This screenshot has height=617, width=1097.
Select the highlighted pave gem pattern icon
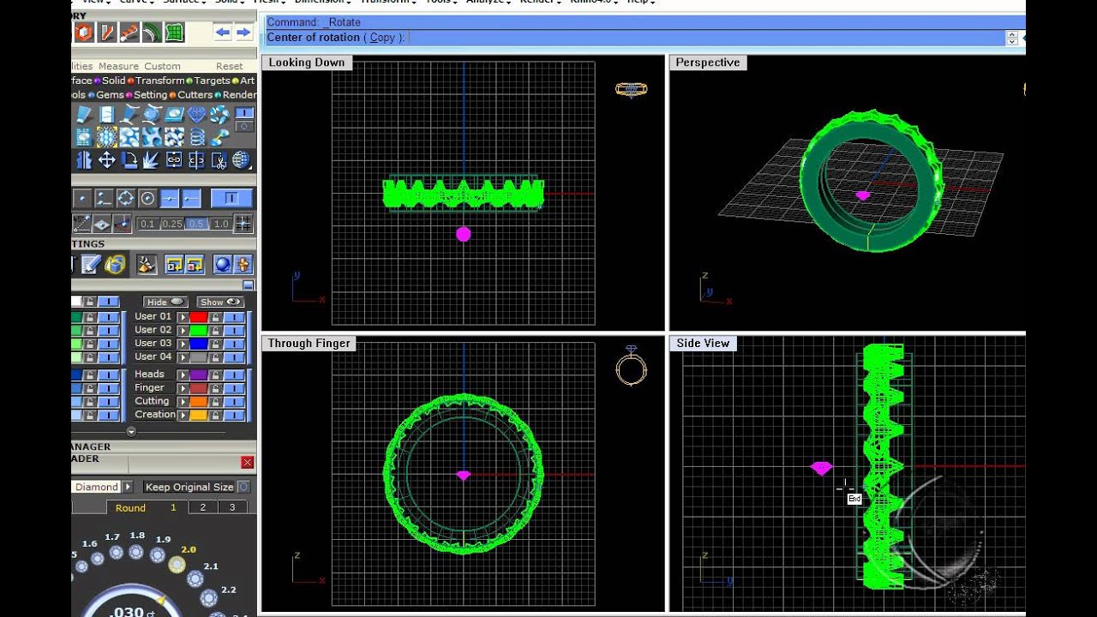(x=106, y=137)
